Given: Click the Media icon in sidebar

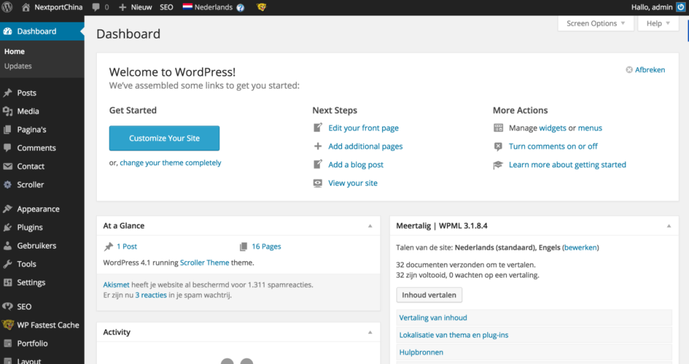Looking at the screenshot, I should click(x=7, y=111).
